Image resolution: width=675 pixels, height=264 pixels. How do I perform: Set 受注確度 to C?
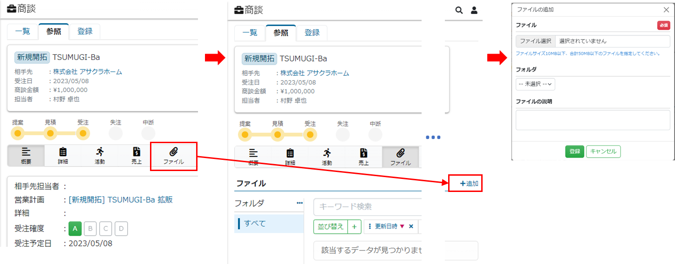(106, 229)
